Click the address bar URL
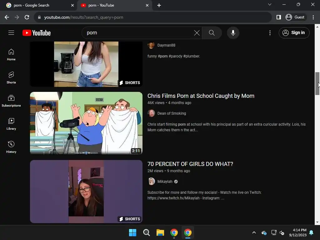 [x=84, y=17]
